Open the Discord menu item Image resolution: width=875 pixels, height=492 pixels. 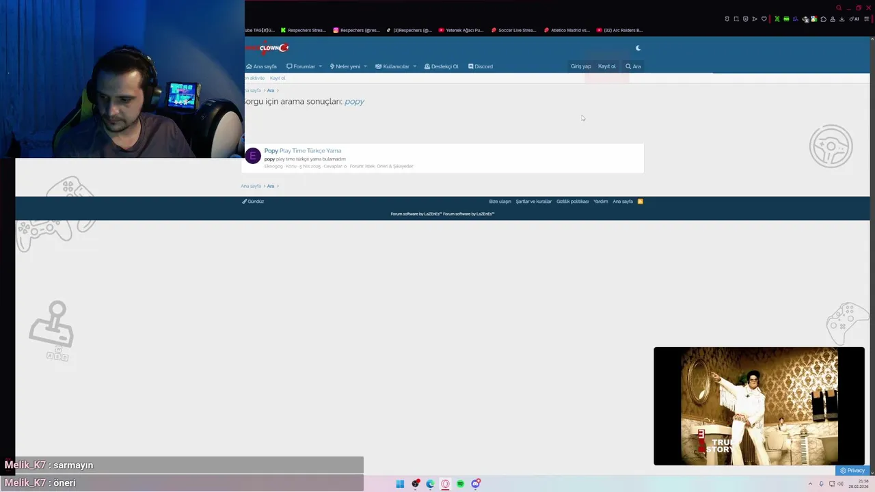481,66
